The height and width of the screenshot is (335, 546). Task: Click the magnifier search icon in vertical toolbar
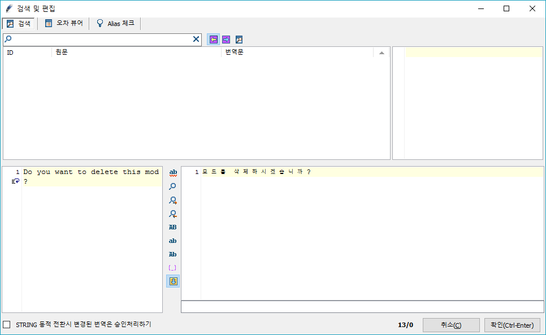point(173,186)
